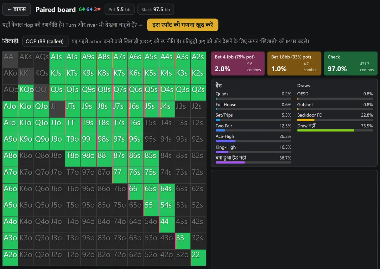Click the 99 hand cell

(x=89, y=142)
